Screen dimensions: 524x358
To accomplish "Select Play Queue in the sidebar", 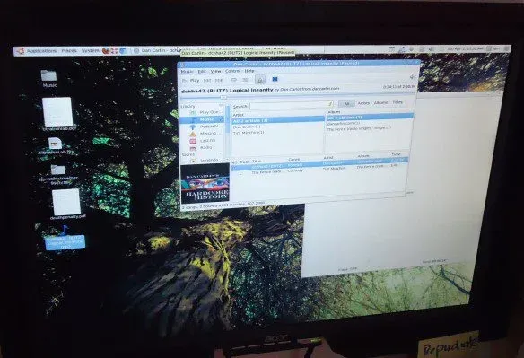I will (205, 112).
